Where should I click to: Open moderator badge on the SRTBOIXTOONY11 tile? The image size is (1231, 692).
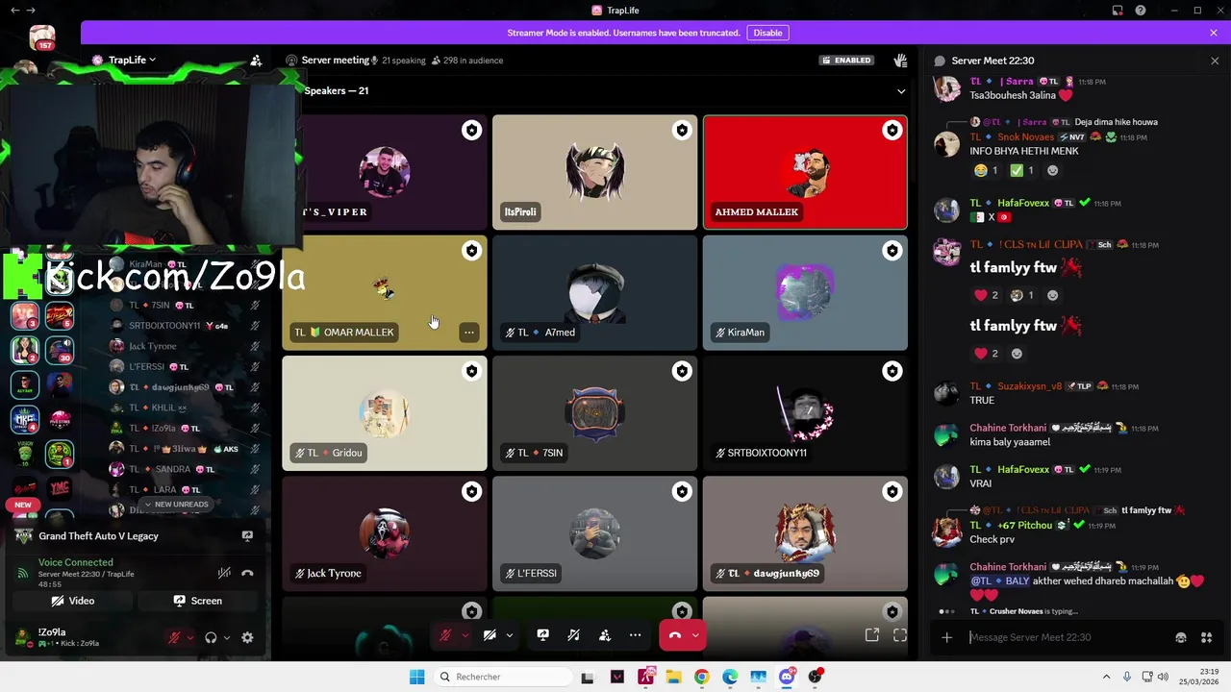[x=892, y=371]
